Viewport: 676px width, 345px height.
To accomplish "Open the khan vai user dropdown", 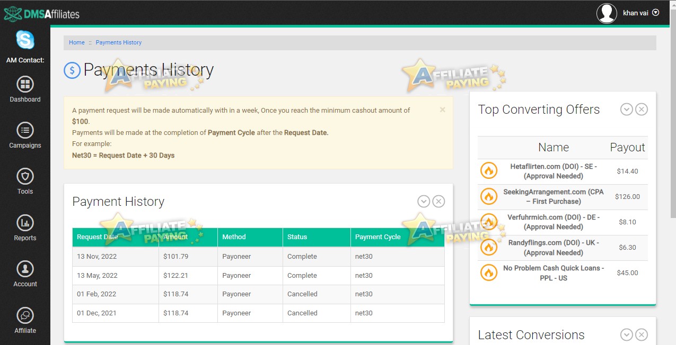I will pos(641,13).
